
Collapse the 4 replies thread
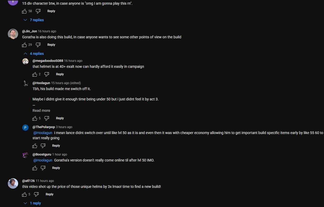coord(34,54)
